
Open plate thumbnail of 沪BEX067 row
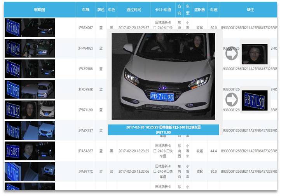[x=13, y=28]
